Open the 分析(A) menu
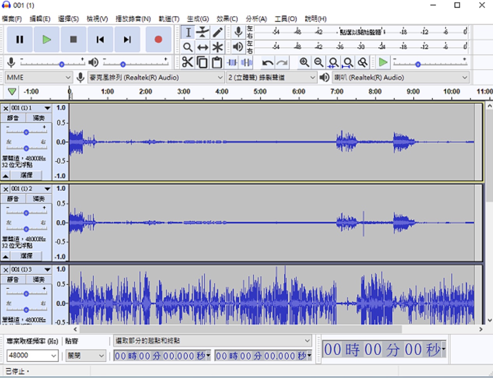 click(256, 19)
